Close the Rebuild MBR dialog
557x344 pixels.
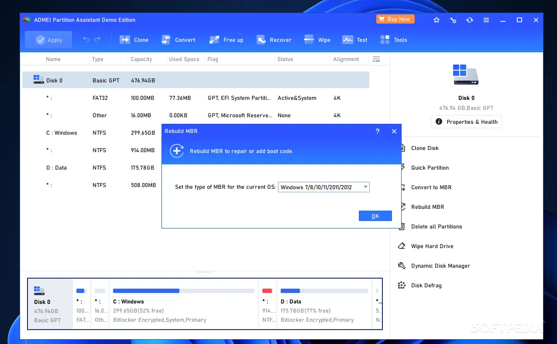click(x=394, y=131)
